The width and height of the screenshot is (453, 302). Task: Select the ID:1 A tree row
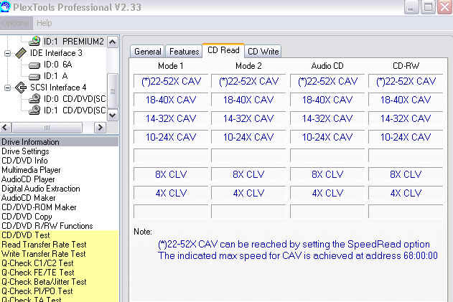click(55, 76)
